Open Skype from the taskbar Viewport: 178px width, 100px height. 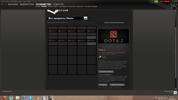click(x=31, y=98)
